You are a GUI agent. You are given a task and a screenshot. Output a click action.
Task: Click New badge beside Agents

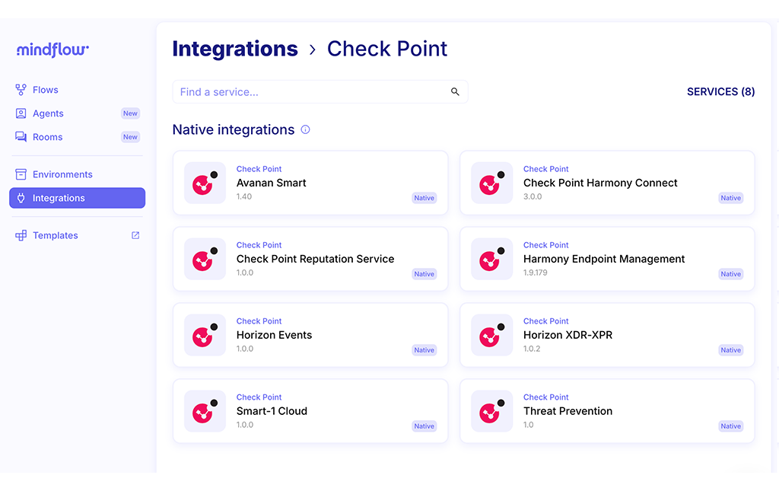130,113
